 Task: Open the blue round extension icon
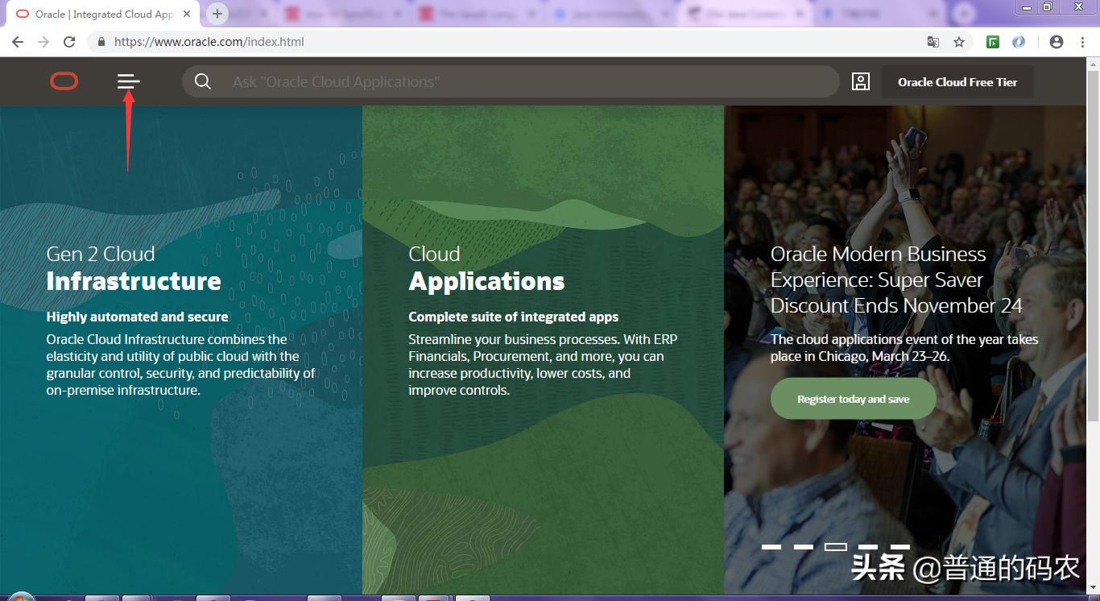[1019, 42]
